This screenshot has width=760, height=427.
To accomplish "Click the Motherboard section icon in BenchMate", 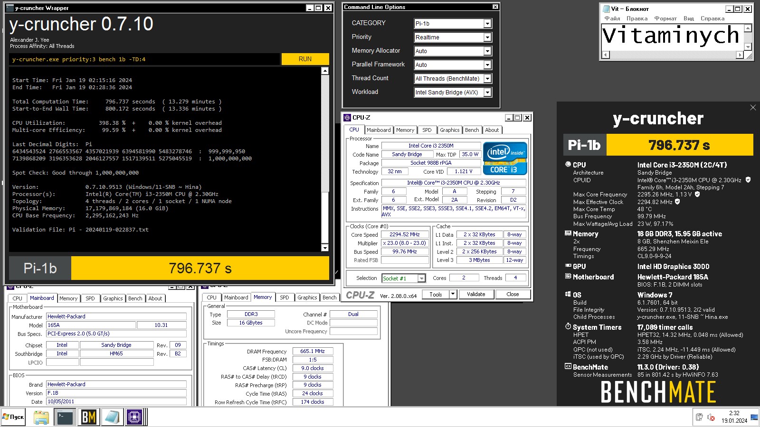I will (568, 277).
